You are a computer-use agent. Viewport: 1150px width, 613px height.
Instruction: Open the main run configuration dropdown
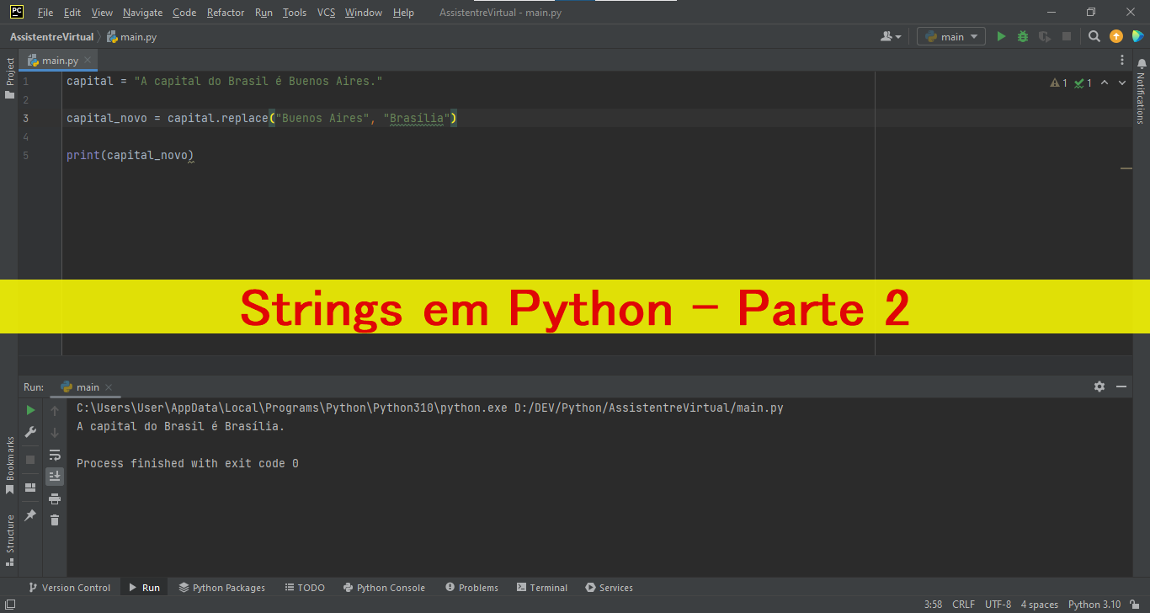[x=950, y=36]
